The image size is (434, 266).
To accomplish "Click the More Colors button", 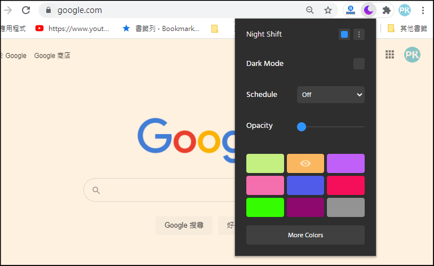I will [x=305, y=235].
